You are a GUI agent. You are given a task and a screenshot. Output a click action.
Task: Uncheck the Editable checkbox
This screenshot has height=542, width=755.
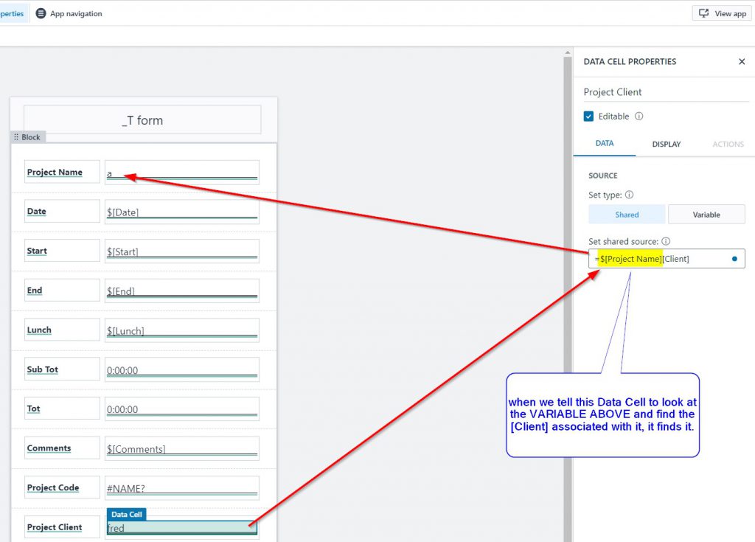pos(588,117)
